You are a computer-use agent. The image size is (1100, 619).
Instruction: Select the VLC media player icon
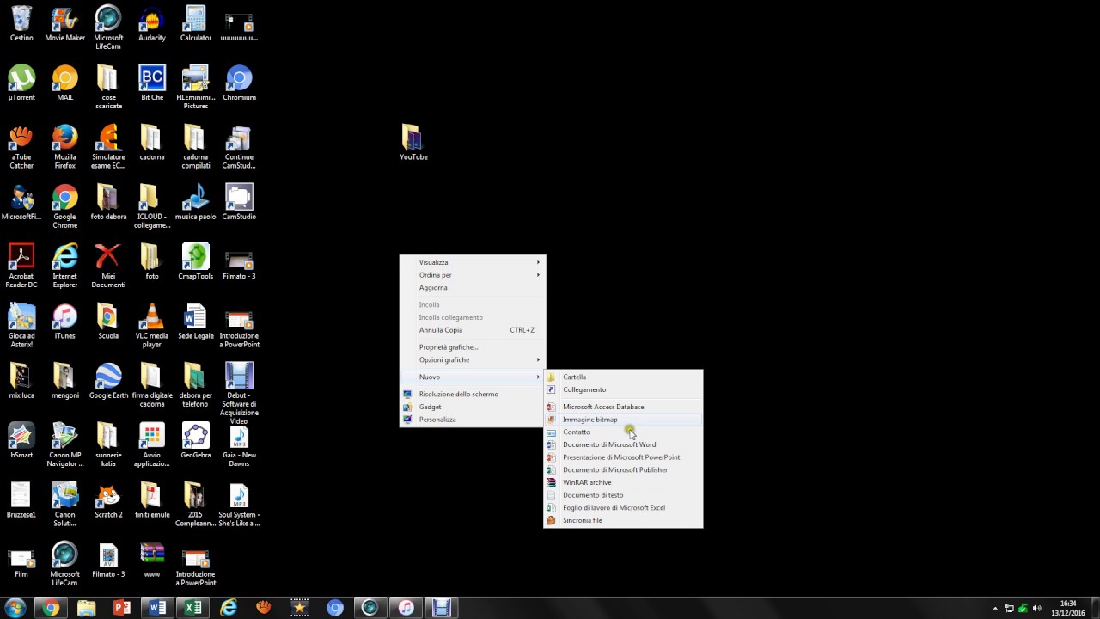[x=152, y=326]
